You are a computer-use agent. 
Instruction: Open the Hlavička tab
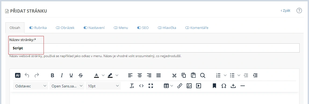coord(167,28)
